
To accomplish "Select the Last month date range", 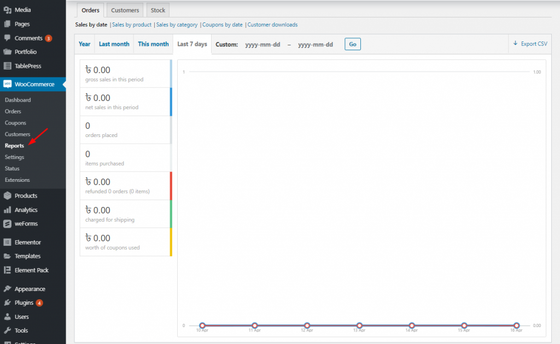I will click(x=114, y=44).
